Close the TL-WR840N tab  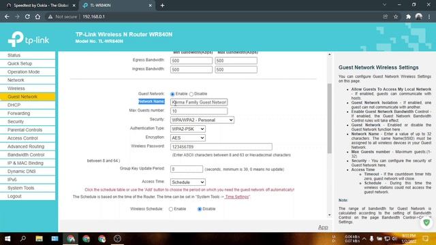click(150, 5)
